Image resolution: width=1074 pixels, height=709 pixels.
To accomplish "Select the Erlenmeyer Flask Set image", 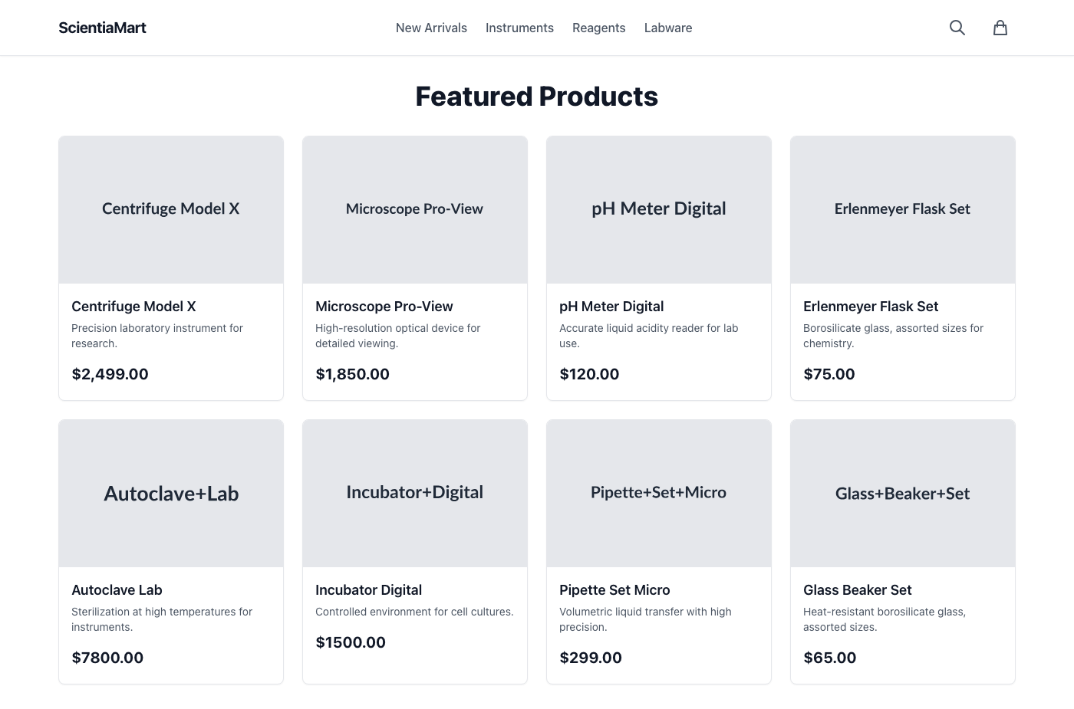I will (x=902, y=208).
